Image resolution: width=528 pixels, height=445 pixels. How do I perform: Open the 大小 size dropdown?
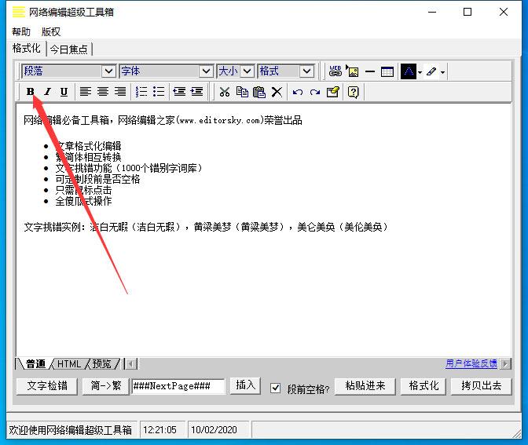(x=247, y=71)
